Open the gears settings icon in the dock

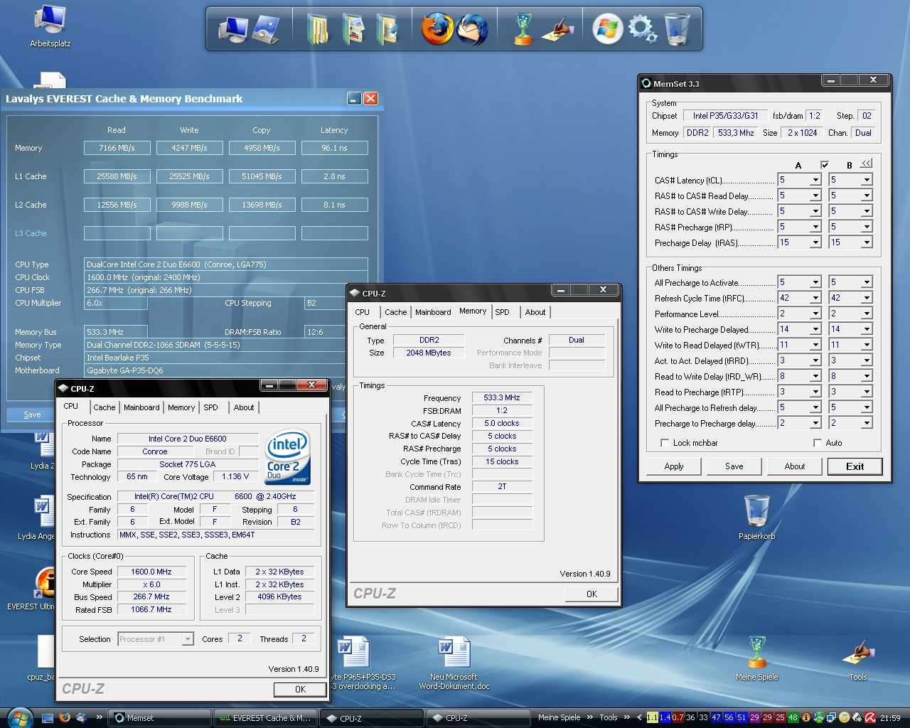643,29
